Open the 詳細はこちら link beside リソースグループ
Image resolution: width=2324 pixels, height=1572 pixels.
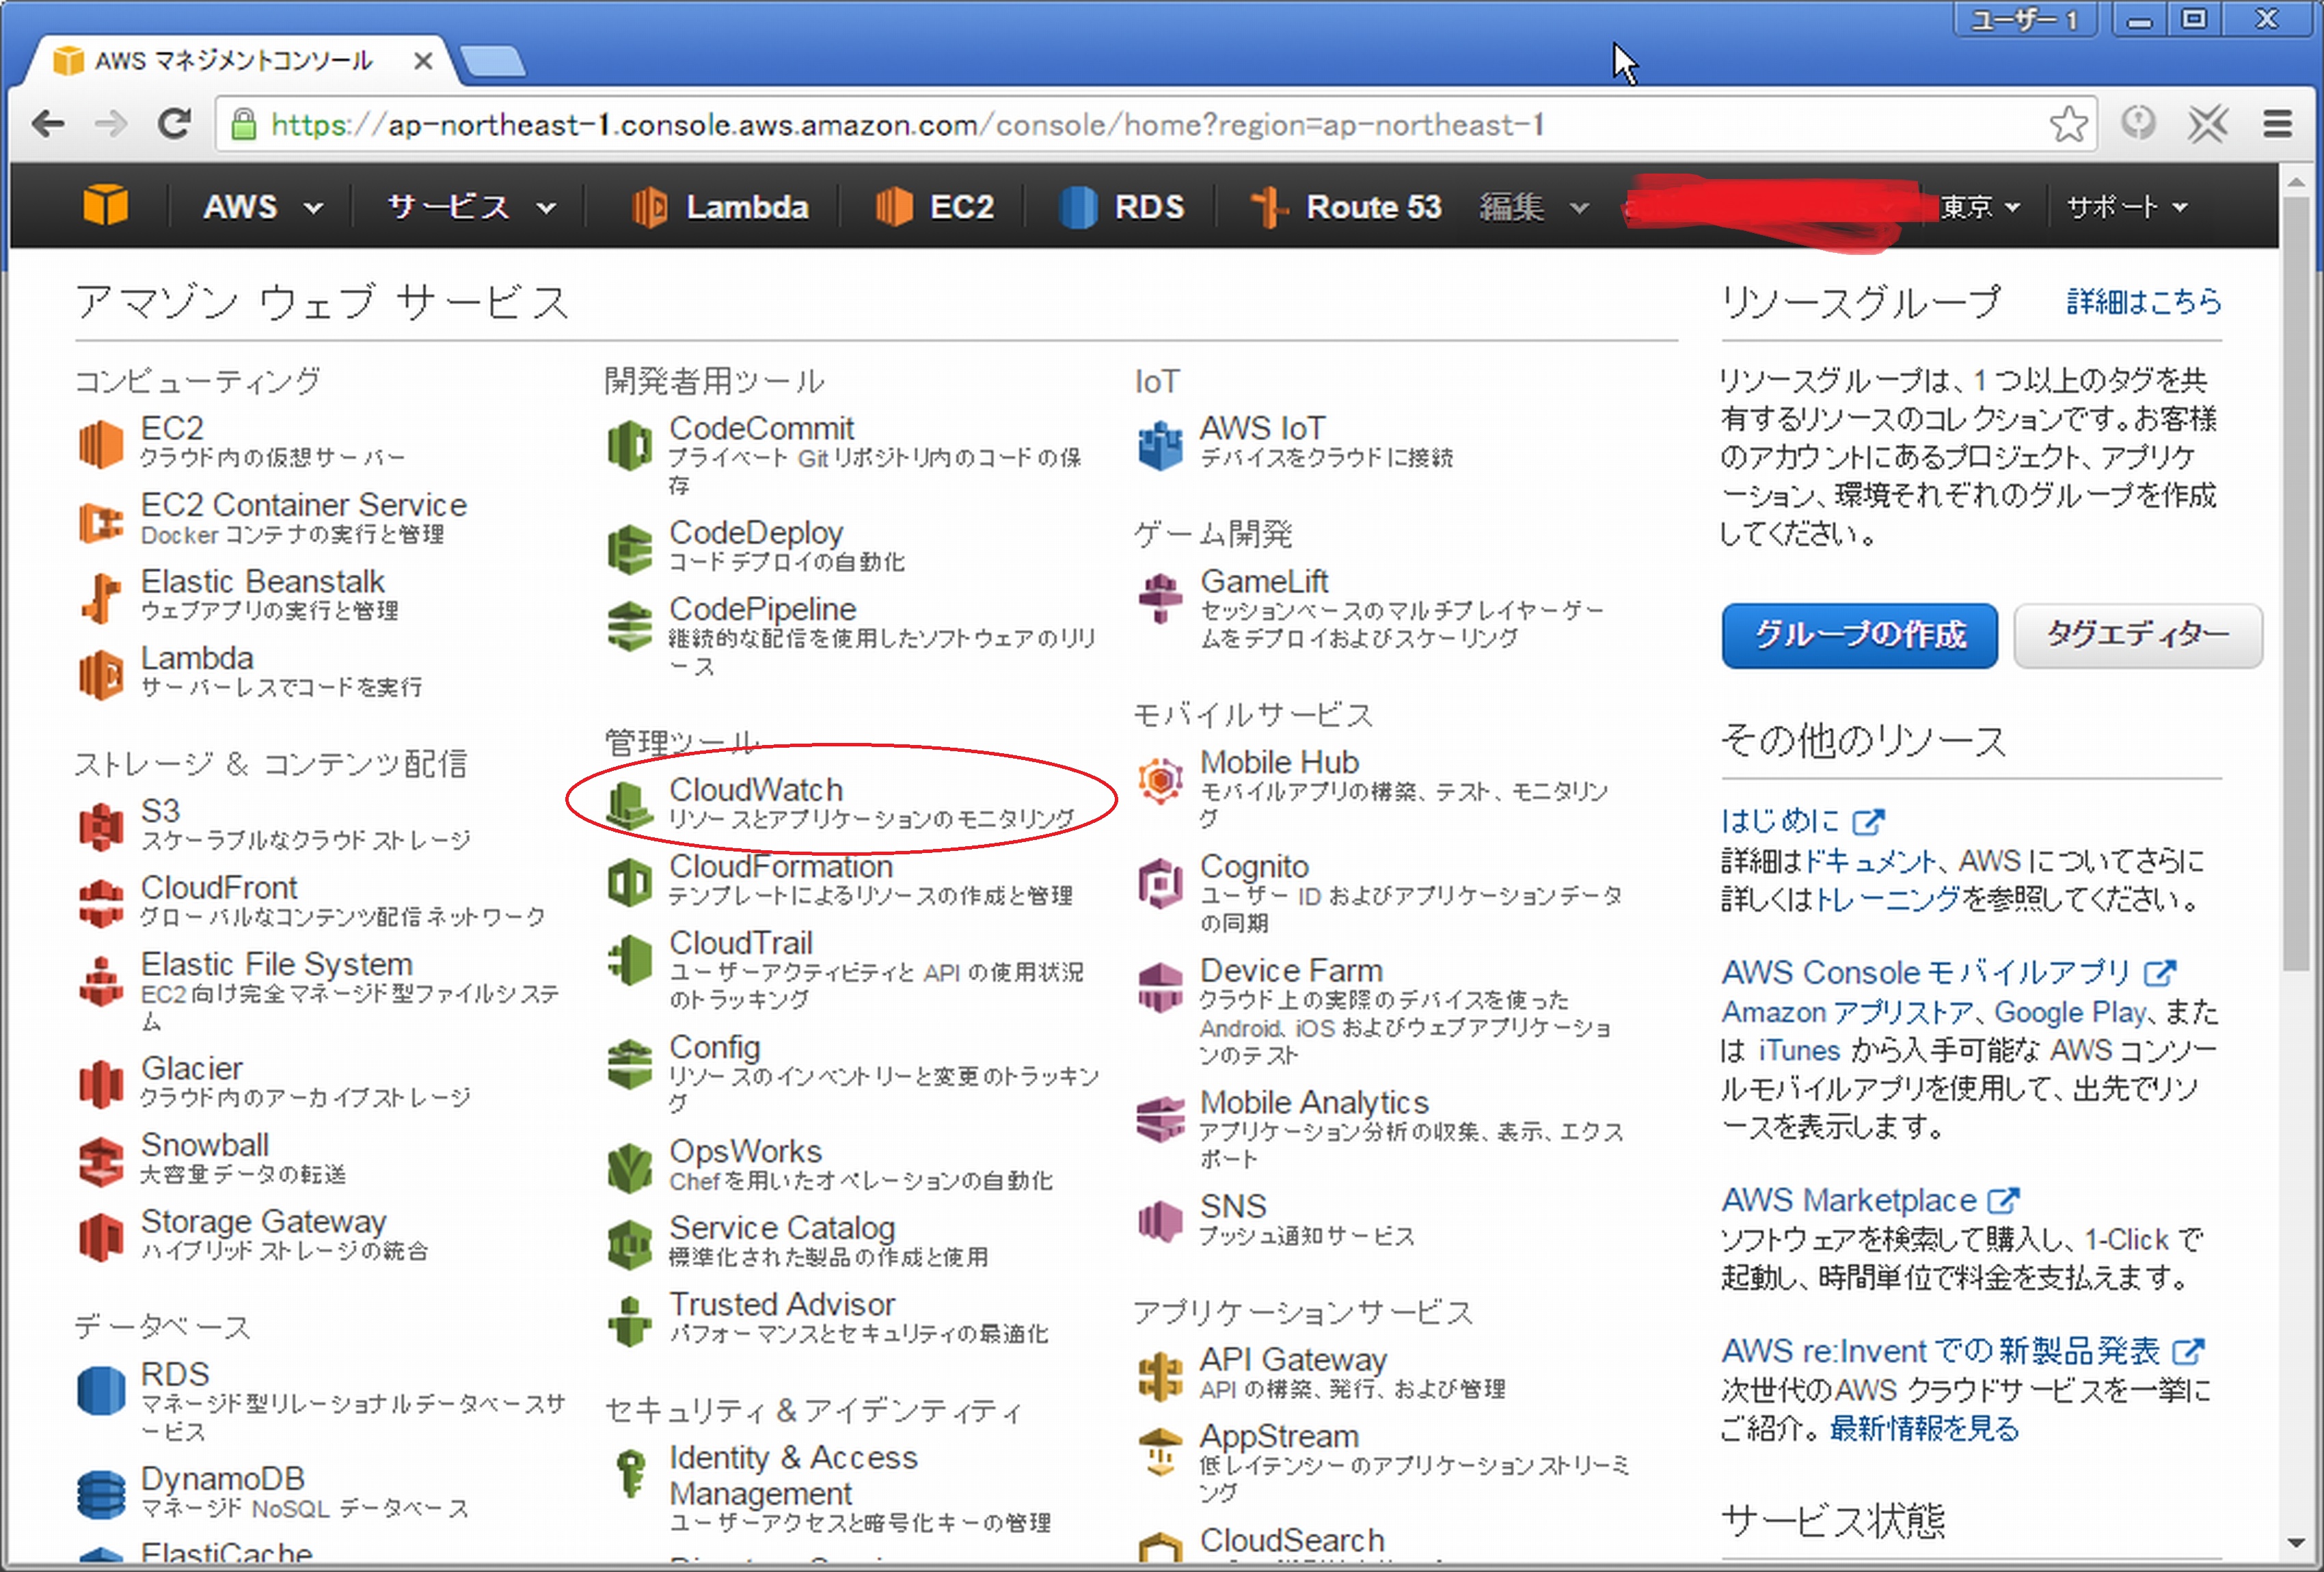click(x=2142, y=302)
